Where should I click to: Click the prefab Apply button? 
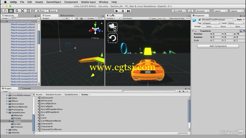(x=237, y=26)
